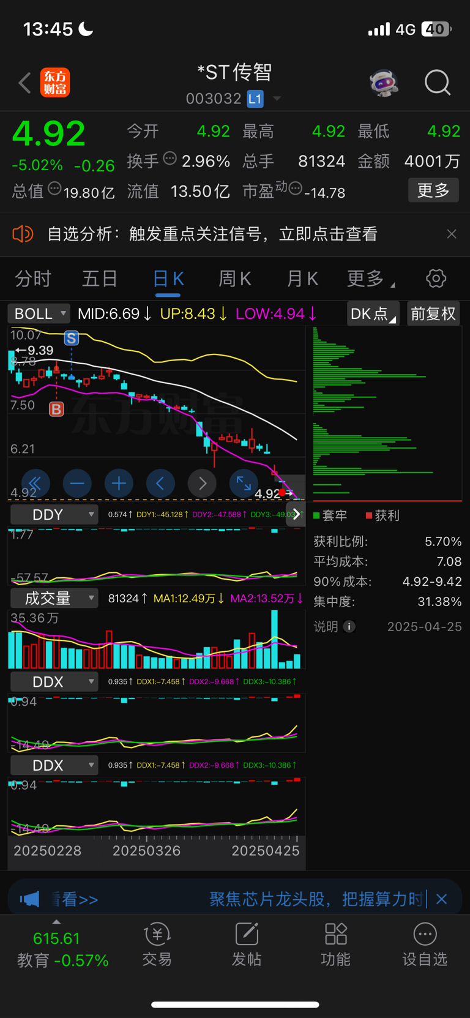Tap the 平均成本 7.08 value

point(449,561)
